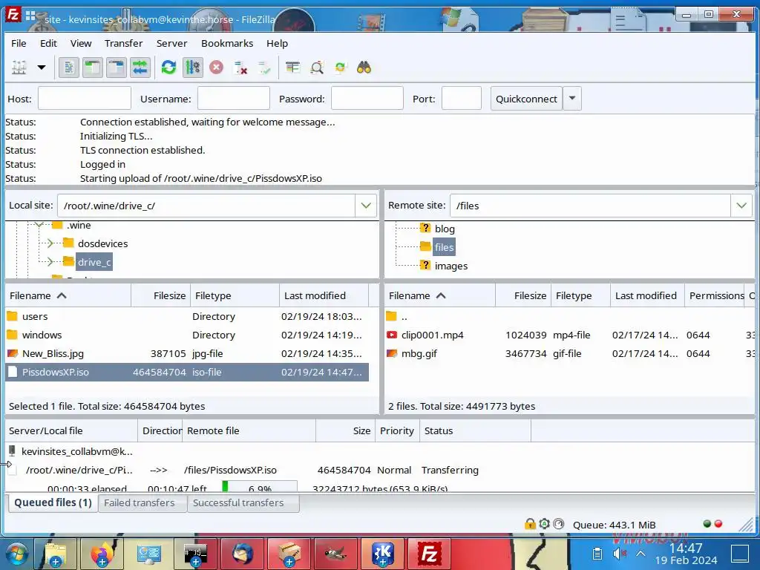Select dosdevices folder in local tree

102,243
